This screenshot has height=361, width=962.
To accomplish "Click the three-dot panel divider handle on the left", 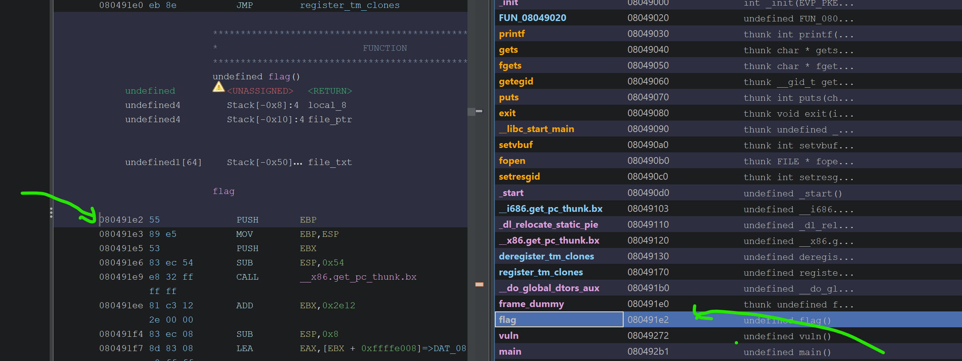I will point(51,213).
